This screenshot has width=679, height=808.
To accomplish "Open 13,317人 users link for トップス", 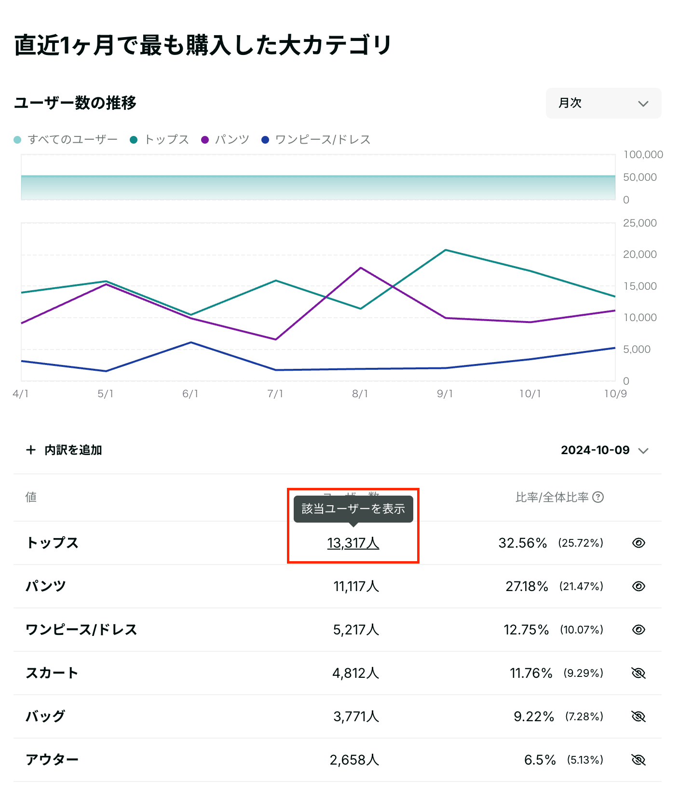I will pyautogui.click(x=353, y=543).
